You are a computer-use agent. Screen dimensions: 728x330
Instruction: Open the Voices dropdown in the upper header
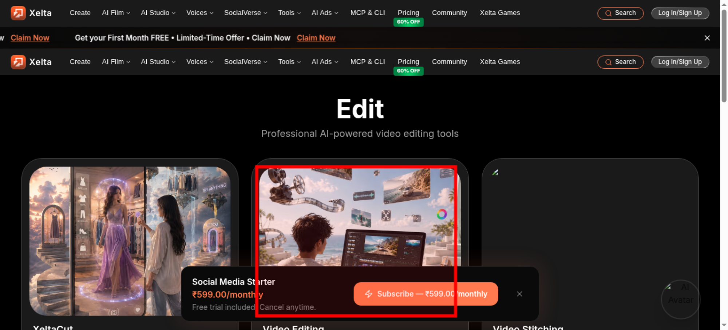[200, 13]
